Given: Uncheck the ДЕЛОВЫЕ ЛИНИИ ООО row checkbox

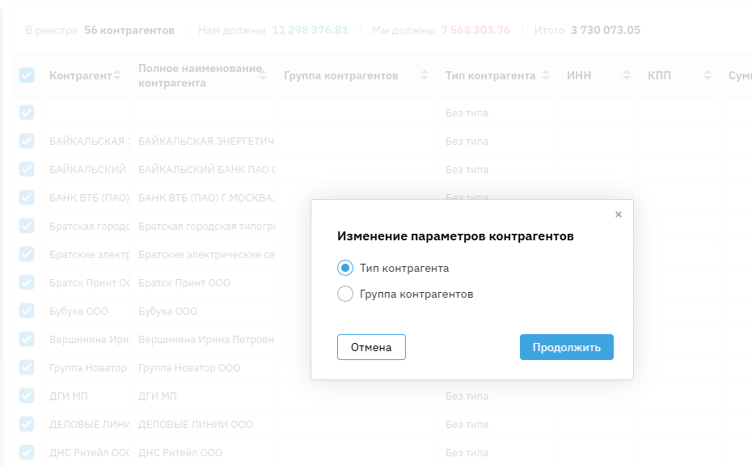Looking at the screenshot, I should pyautogui.click(x=27, y=424).
